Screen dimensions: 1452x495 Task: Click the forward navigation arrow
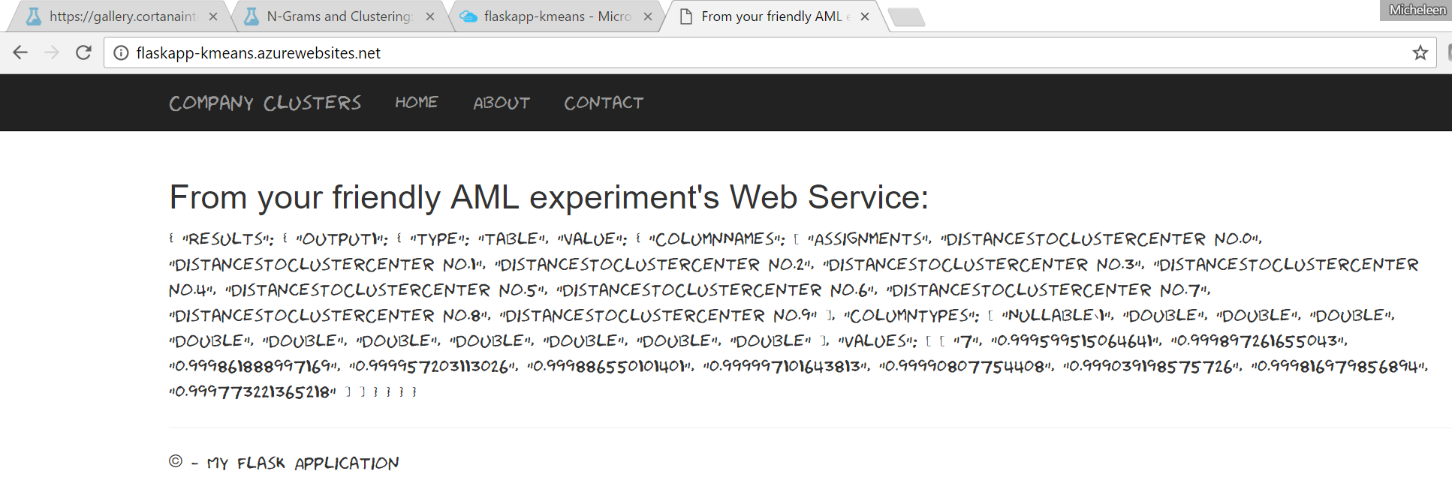coord(51,52)
